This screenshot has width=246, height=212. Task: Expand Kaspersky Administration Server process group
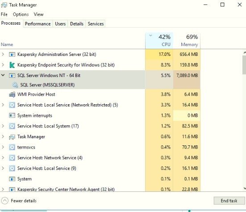[x=3, y=54]
